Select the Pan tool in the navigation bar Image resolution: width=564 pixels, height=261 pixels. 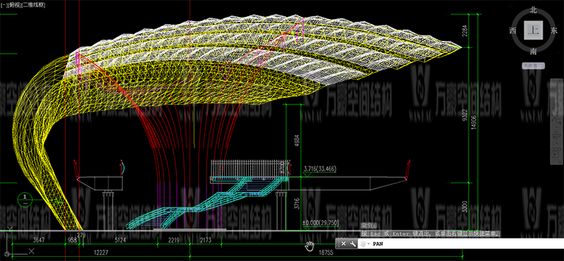(x=556, y=106)
